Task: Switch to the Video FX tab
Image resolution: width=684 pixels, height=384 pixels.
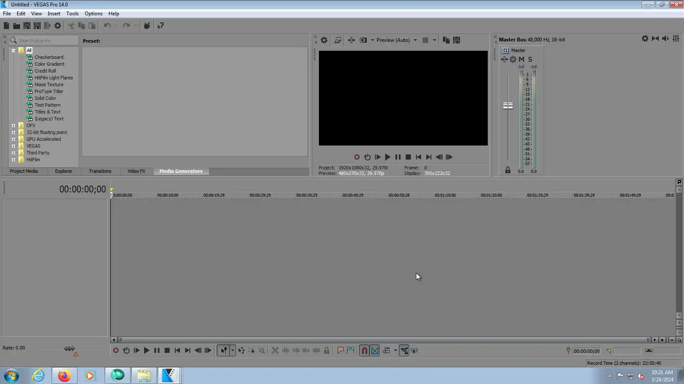Action: (136, 171)
